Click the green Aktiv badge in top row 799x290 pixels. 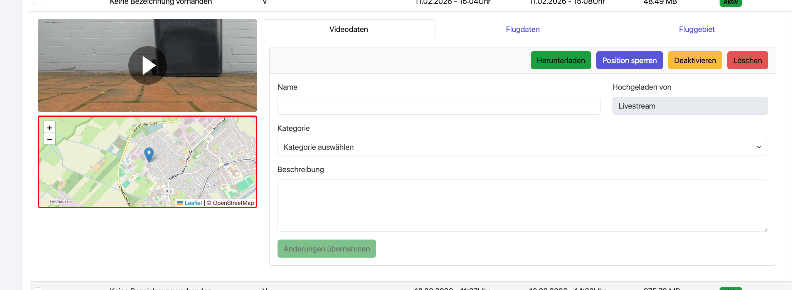(730, 3)
